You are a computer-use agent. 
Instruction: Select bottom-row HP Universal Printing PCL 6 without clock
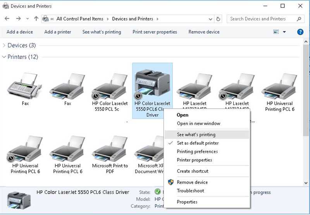point(67,155)
